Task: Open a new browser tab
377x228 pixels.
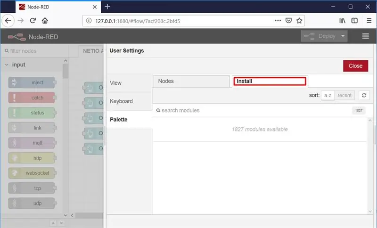Action: click(107, 7)
